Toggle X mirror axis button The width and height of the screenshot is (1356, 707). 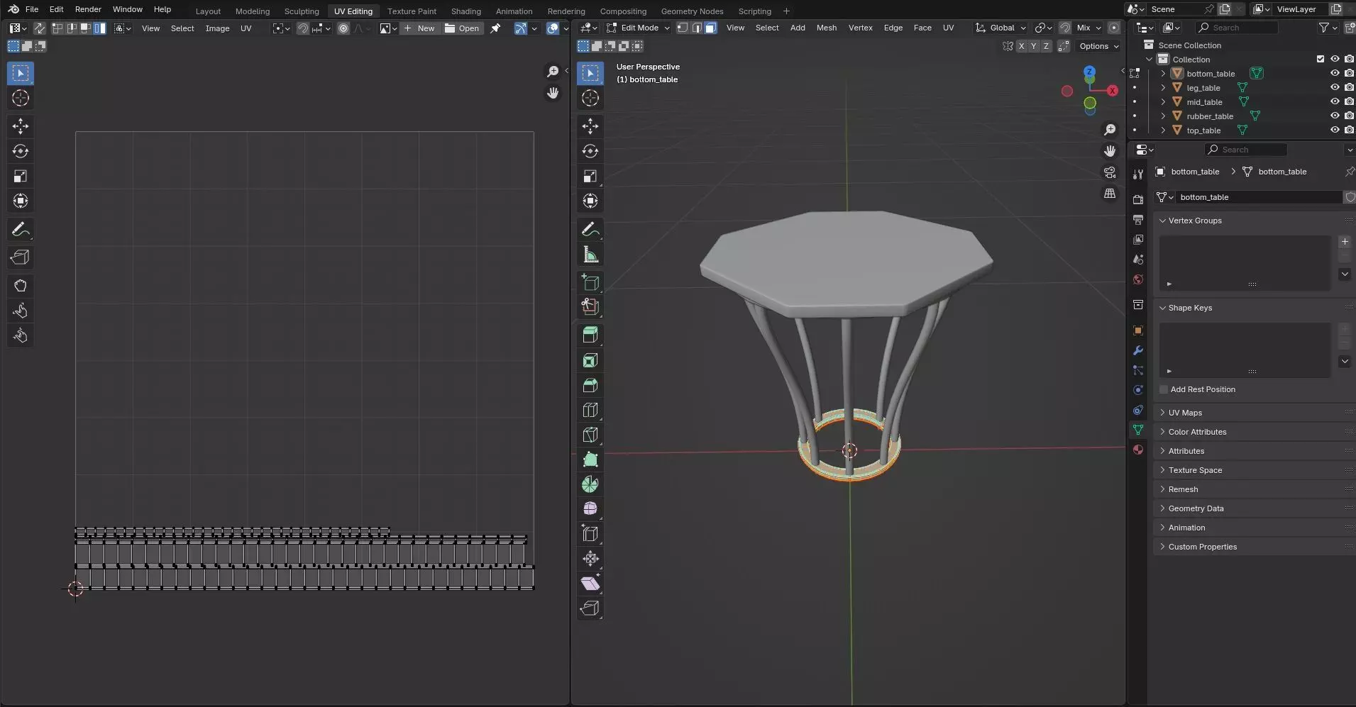pyautogui.click(x=1021, y=46)
